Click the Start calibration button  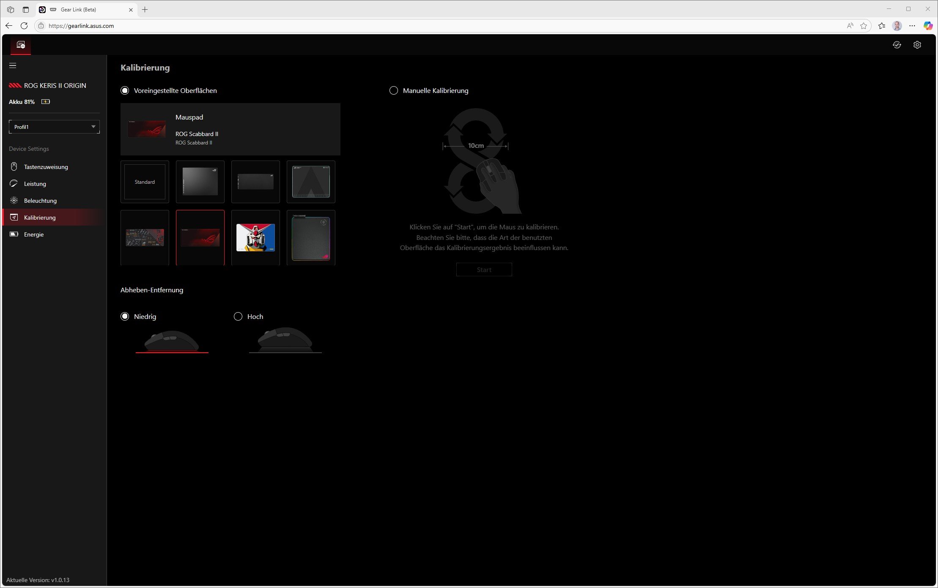coord(484,269)
